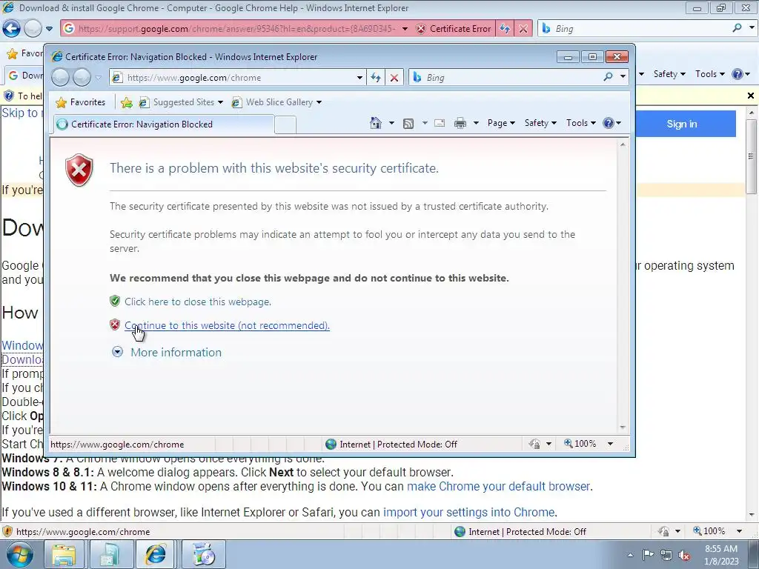This screenshot has height=569, width=759.
Task: Click the volume icon in system tray
Action: 684,555
